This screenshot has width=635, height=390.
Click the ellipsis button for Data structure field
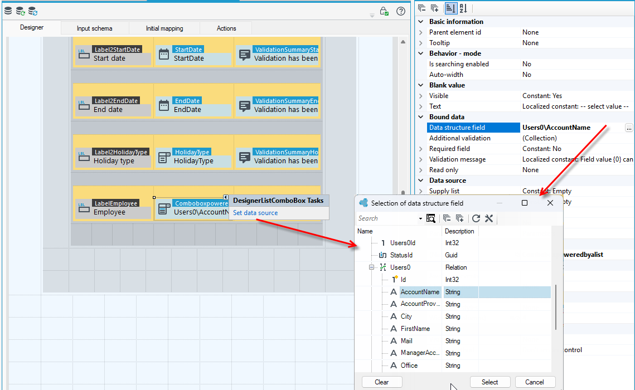[628, 128]
